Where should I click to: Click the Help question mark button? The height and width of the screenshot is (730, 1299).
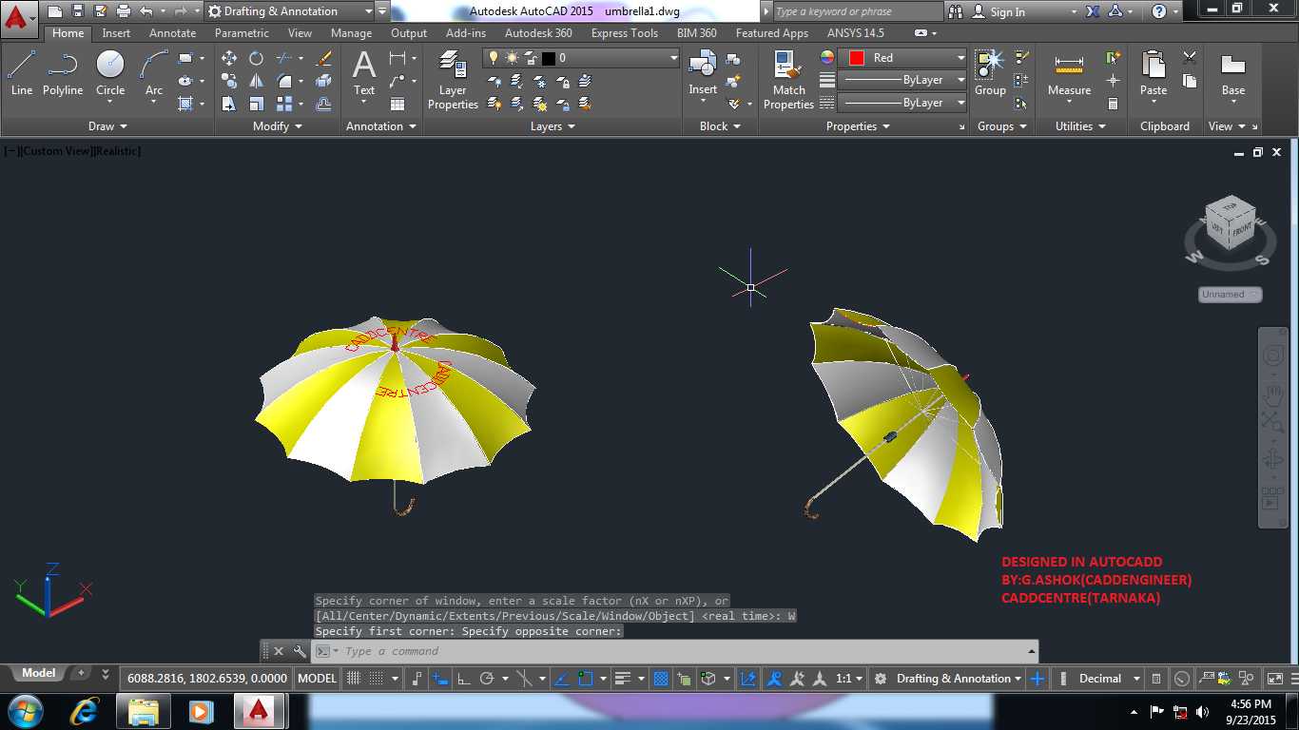[x=1158, y=11]
